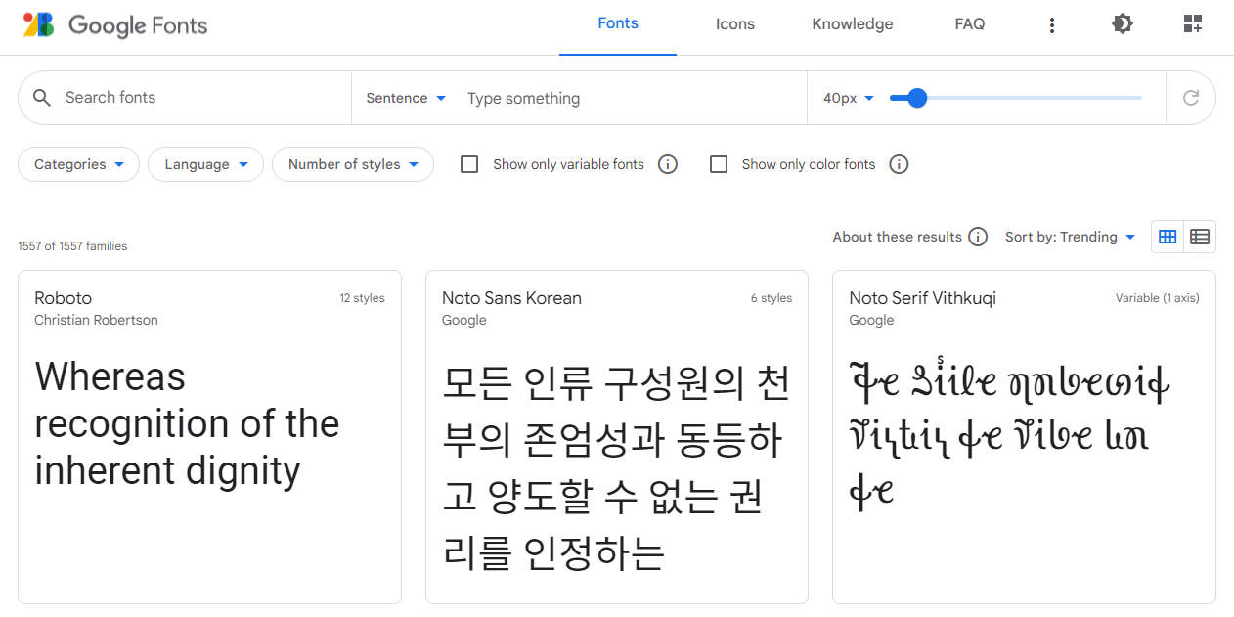Open the Roboto font family page
The height and width of the screenshot is (617, 1234).
click(x=64, y=298)
